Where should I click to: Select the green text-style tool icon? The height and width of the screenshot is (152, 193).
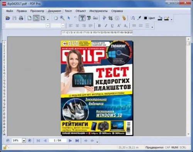tap(89, 18)
